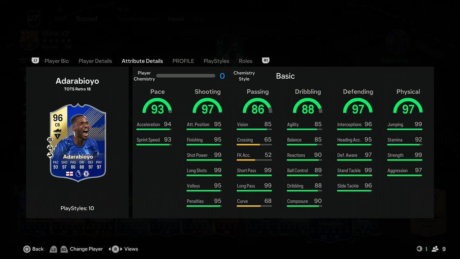
Task: Click the Chelsea club crest on the card
Action: 86,174
